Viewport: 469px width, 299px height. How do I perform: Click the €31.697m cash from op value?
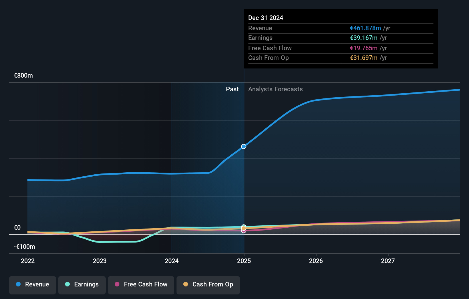pyautogui.click(x=364, y=58)
